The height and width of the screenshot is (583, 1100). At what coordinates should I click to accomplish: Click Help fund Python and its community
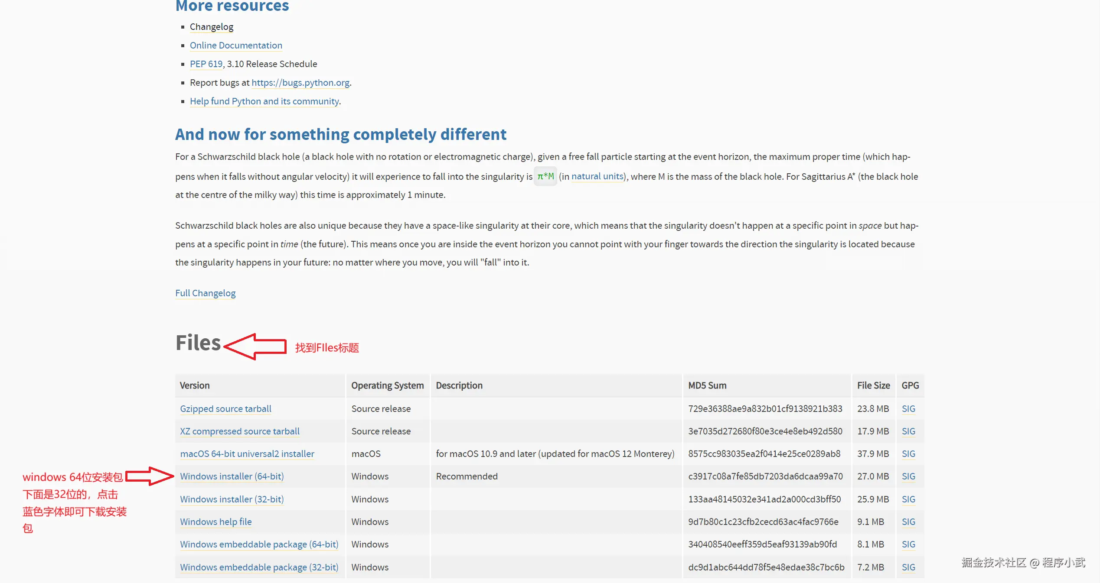coord(264,101)
